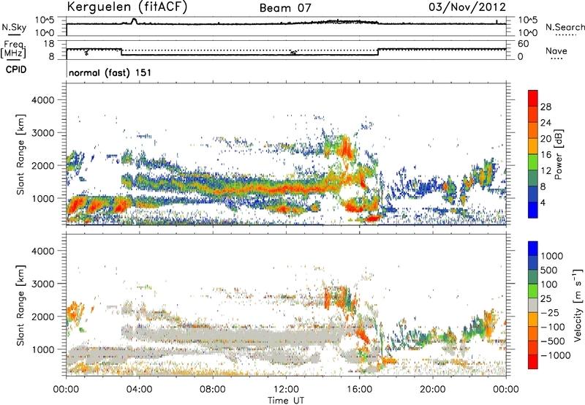
Task: Click the Kerguelen (fitACF) plot title
Action: (127, 7)
